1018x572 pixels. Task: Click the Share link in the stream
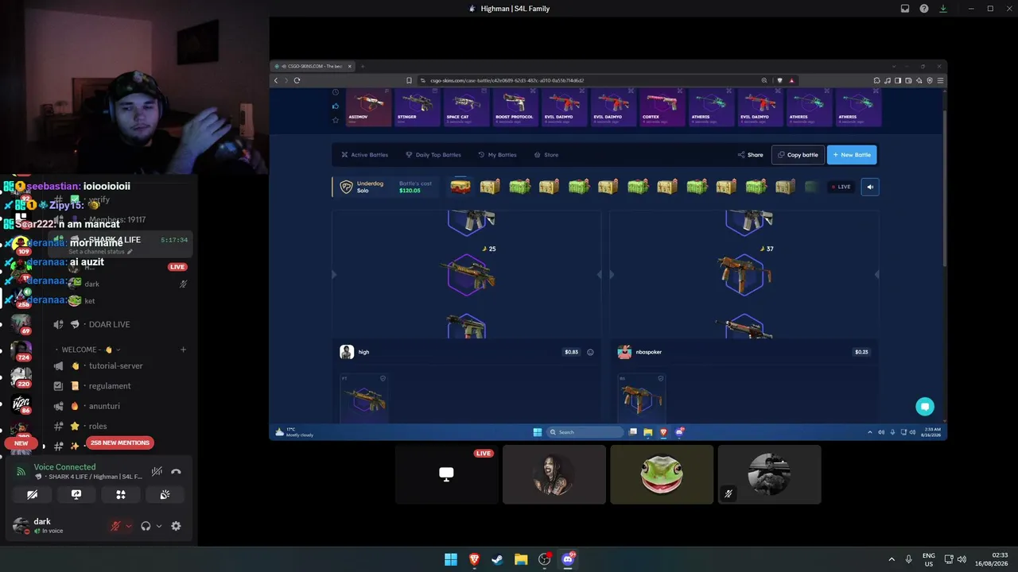pos(751,155)
